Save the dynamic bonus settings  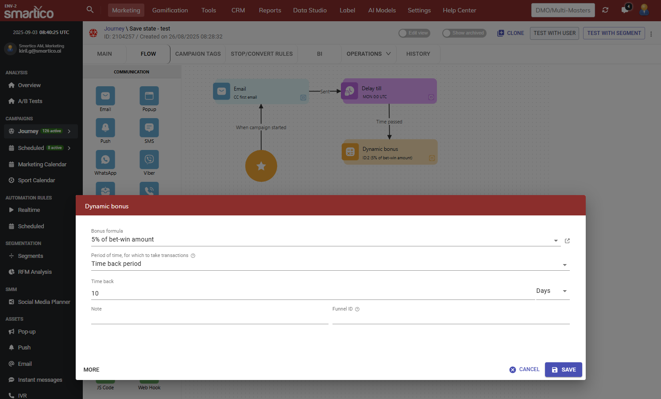coord(563,370)
